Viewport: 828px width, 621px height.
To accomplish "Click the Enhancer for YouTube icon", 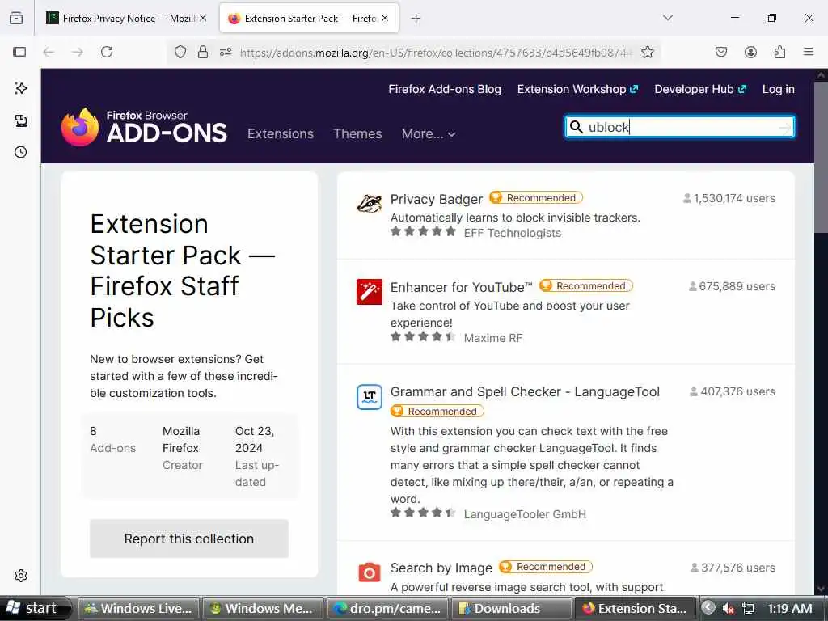I will click(x=369, y=292).
